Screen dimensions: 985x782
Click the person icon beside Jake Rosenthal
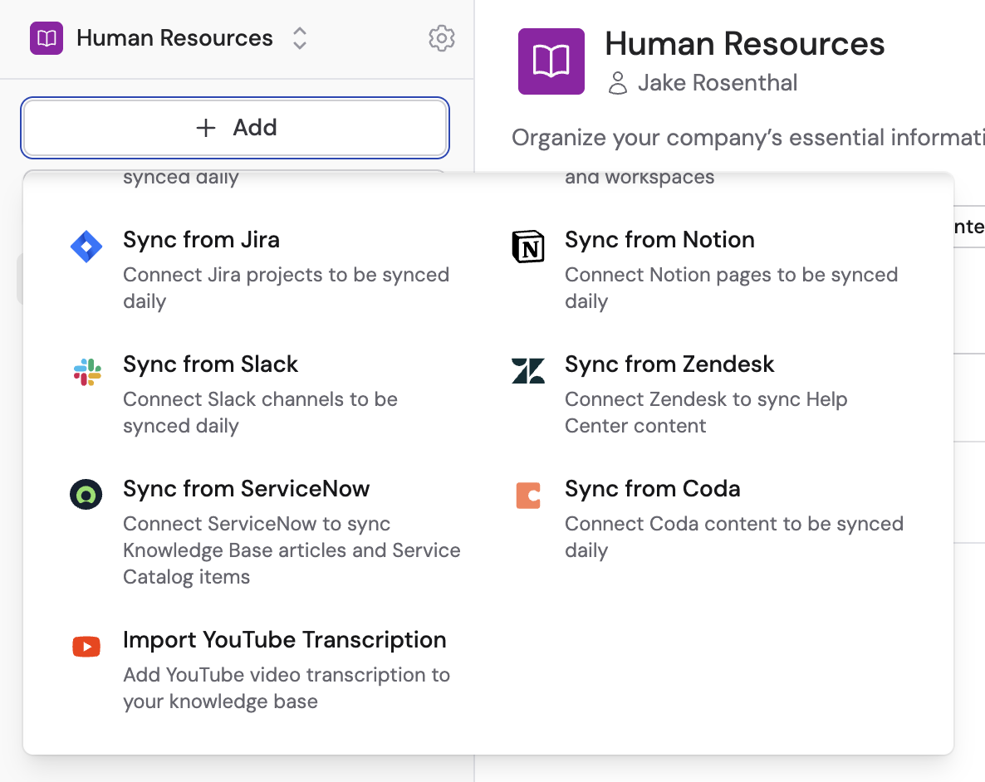point(618,82)
